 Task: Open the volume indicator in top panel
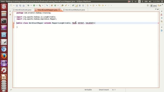point(150,2)
